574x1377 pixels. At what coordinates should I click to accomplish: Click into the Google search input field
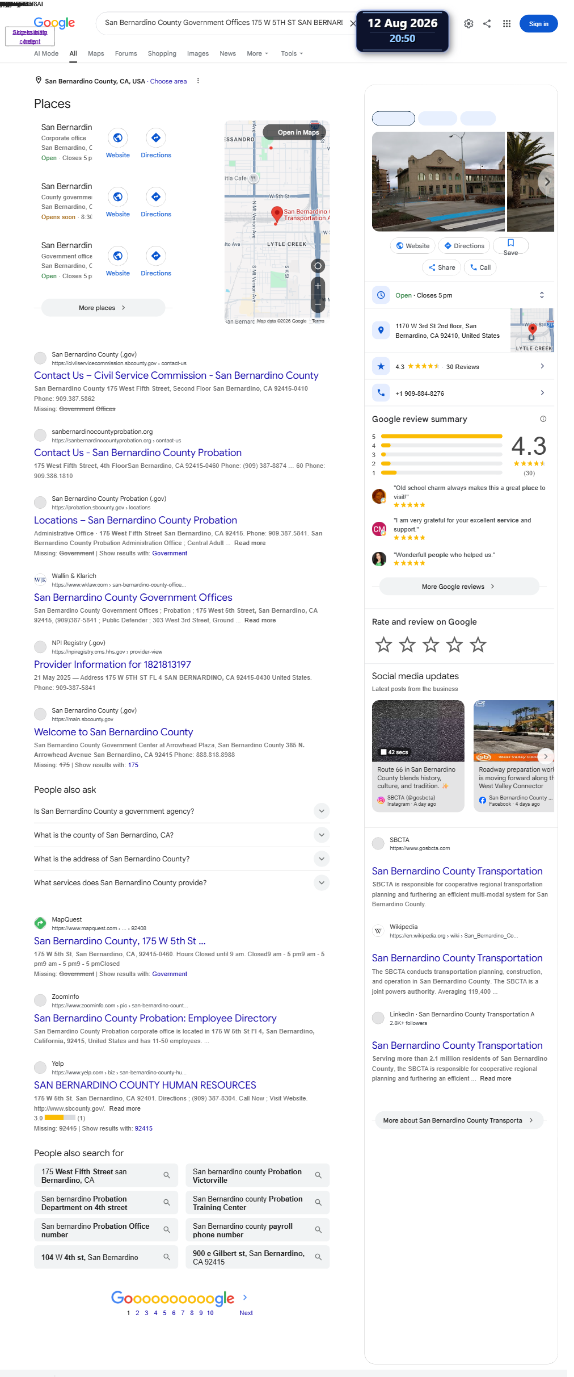[223, 23]
